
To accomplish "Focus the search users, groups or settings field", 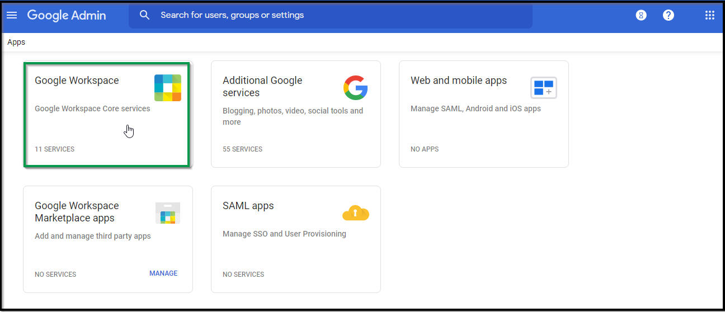I will point(336,16).
